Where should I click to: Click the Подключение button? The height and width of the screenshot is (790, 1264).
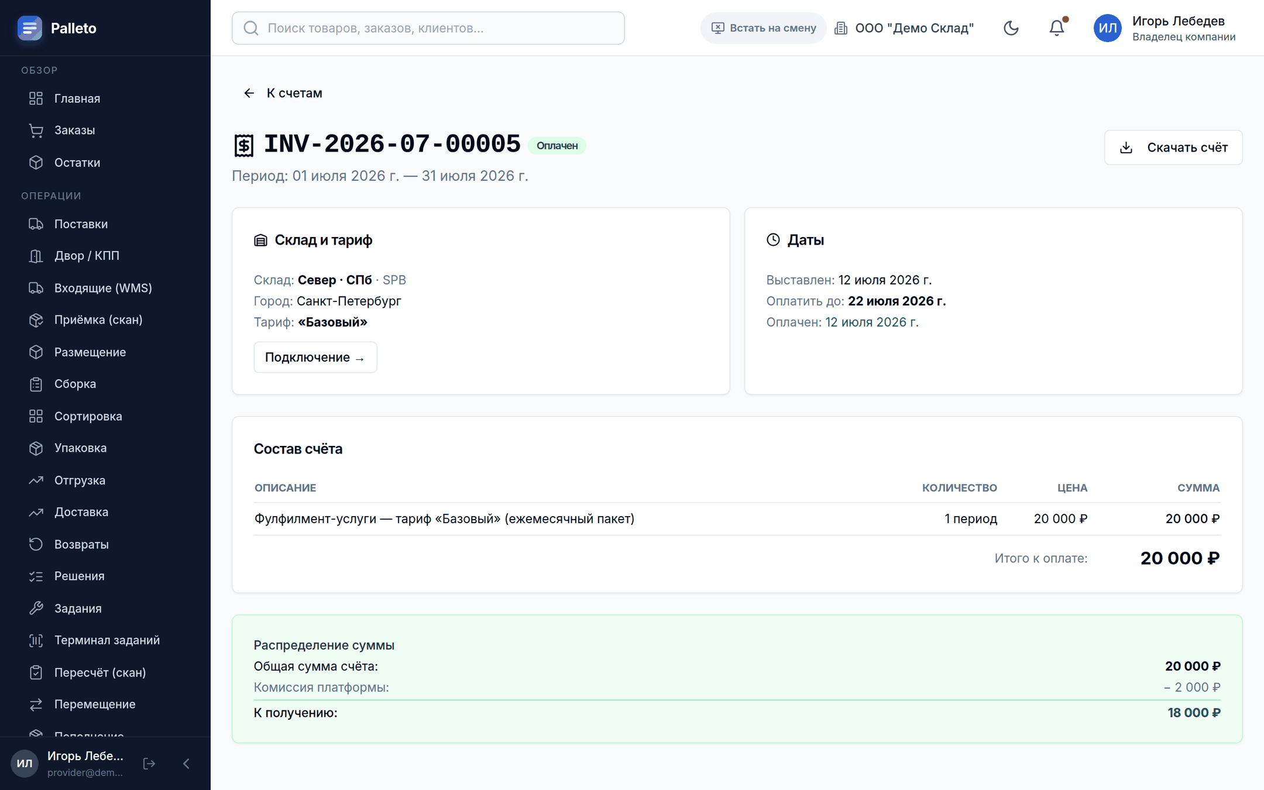point(315,358)
